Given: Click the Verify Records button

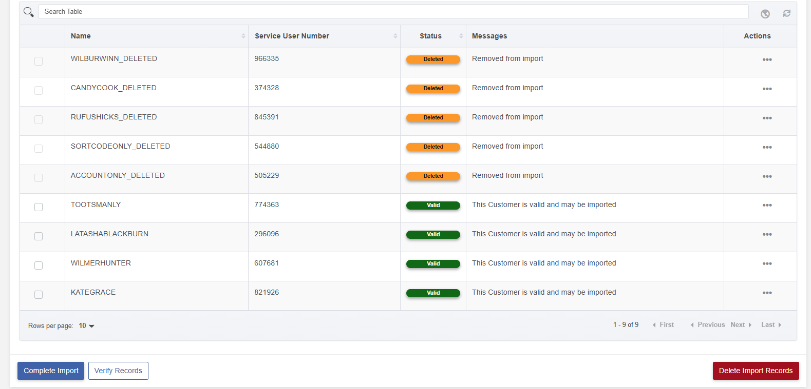Looking at the screenshot, I should (118, 371).
